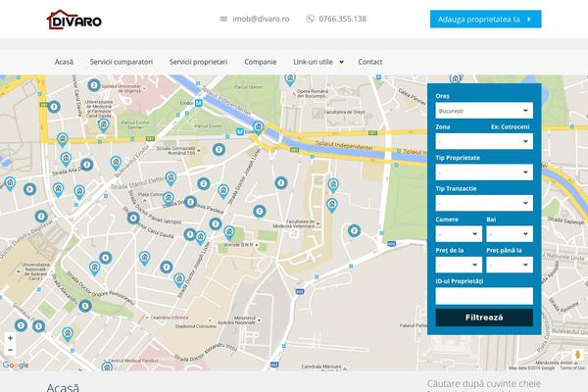Viewport: 588px width, 392px height.
Task: Expand the Link-uri utile menu
Action: click(x=318, y=62)
